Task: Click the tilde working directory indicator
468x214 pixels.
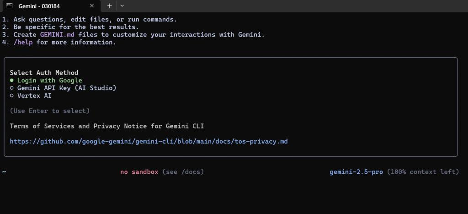Action: tap(4, 172)
